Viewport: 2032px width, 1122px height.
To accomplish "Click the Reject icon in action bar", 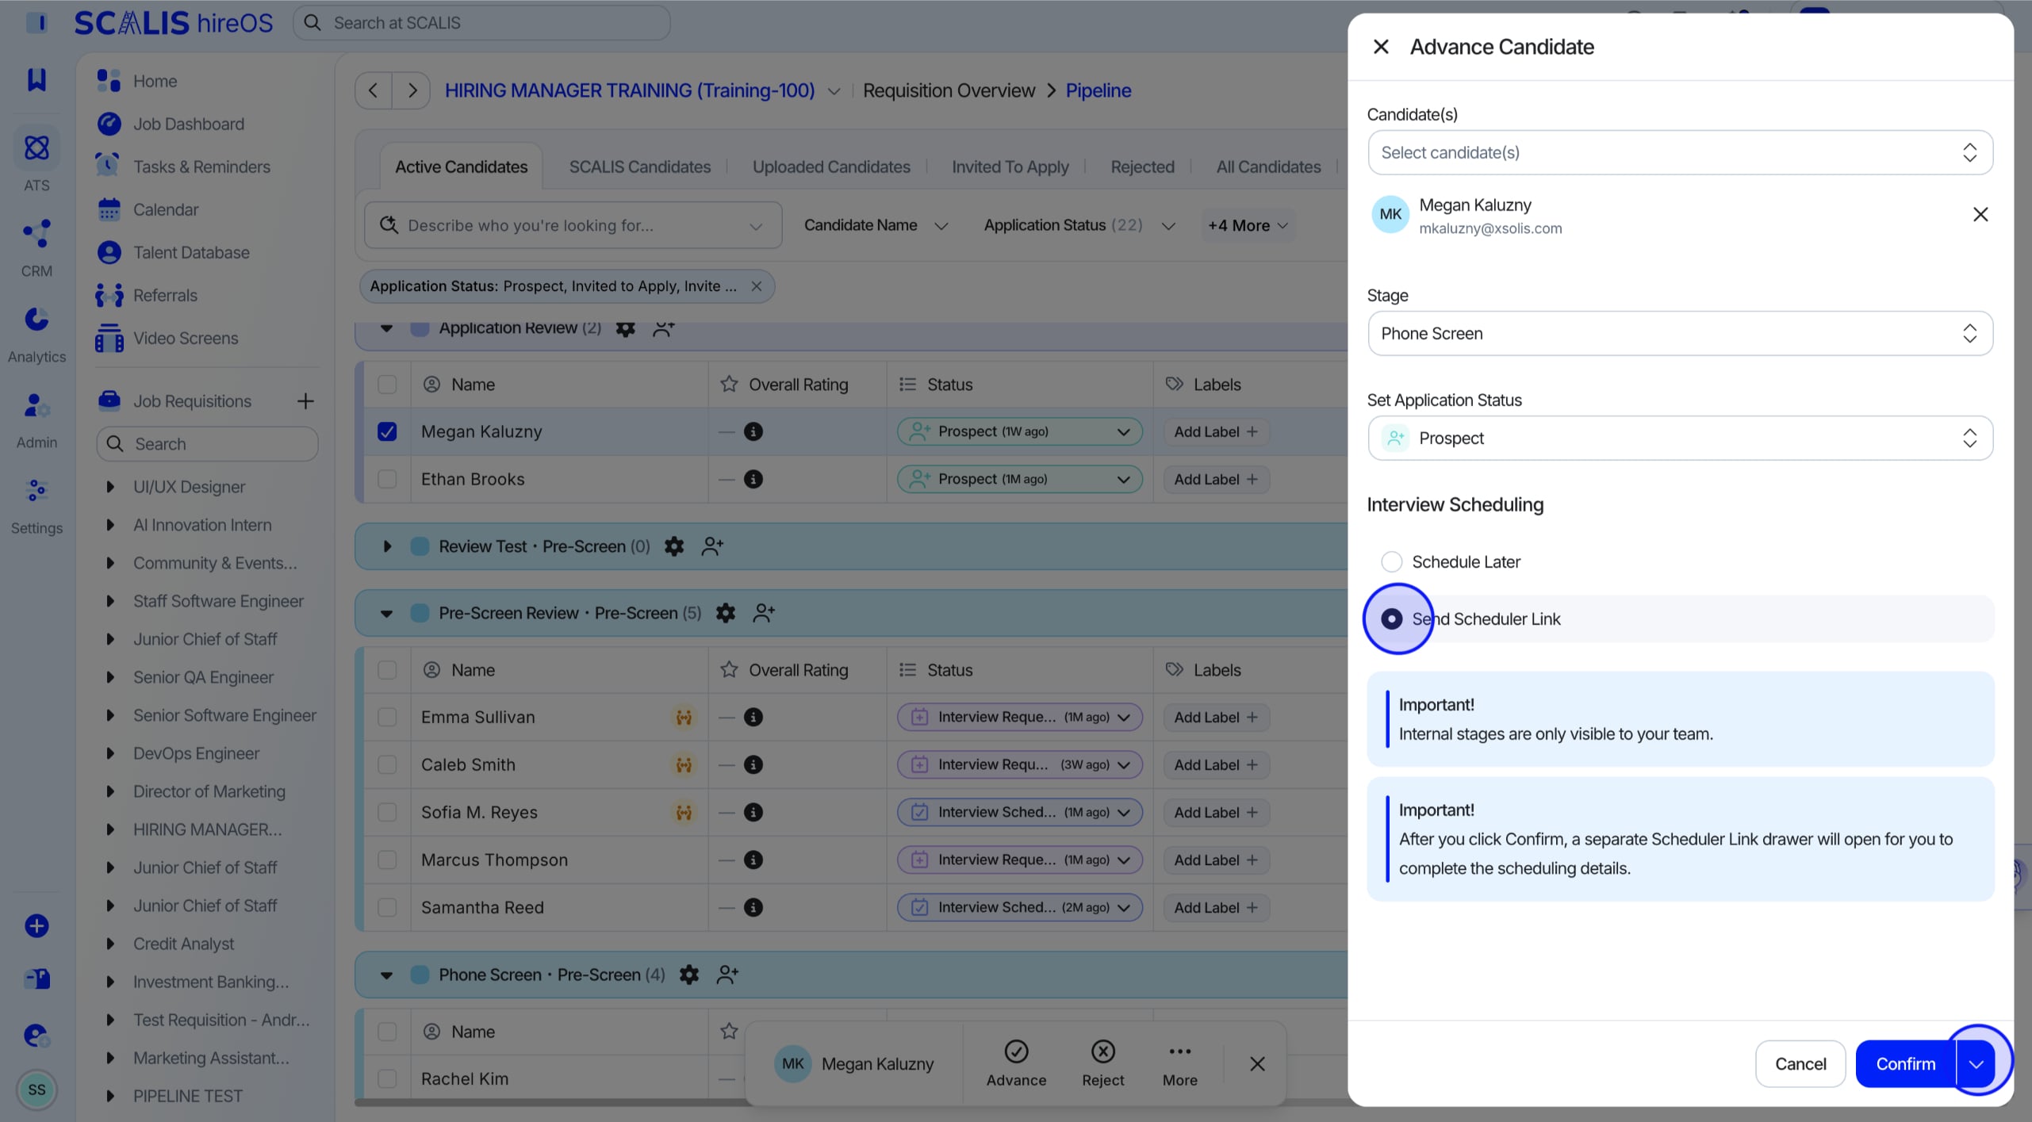I will tap(1103, 1051).
